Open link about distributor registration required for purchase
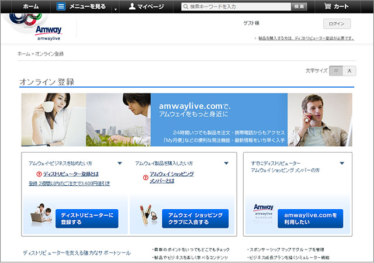The image size is (374, 263). coord(306,38)
